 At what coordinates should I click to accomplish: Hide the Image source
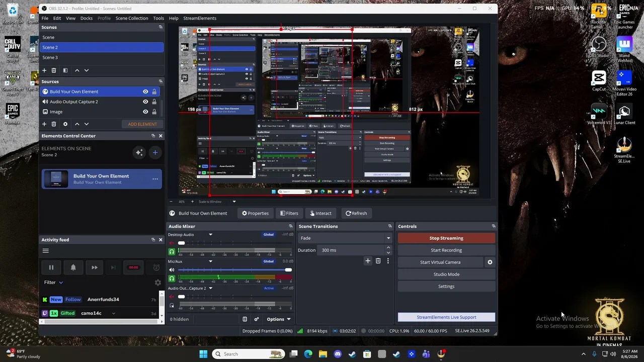[145, 112]
